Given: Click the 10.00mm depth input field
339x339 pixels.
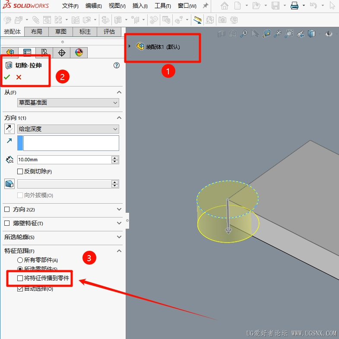Looking at the screenshot, I should click(64, 160).
